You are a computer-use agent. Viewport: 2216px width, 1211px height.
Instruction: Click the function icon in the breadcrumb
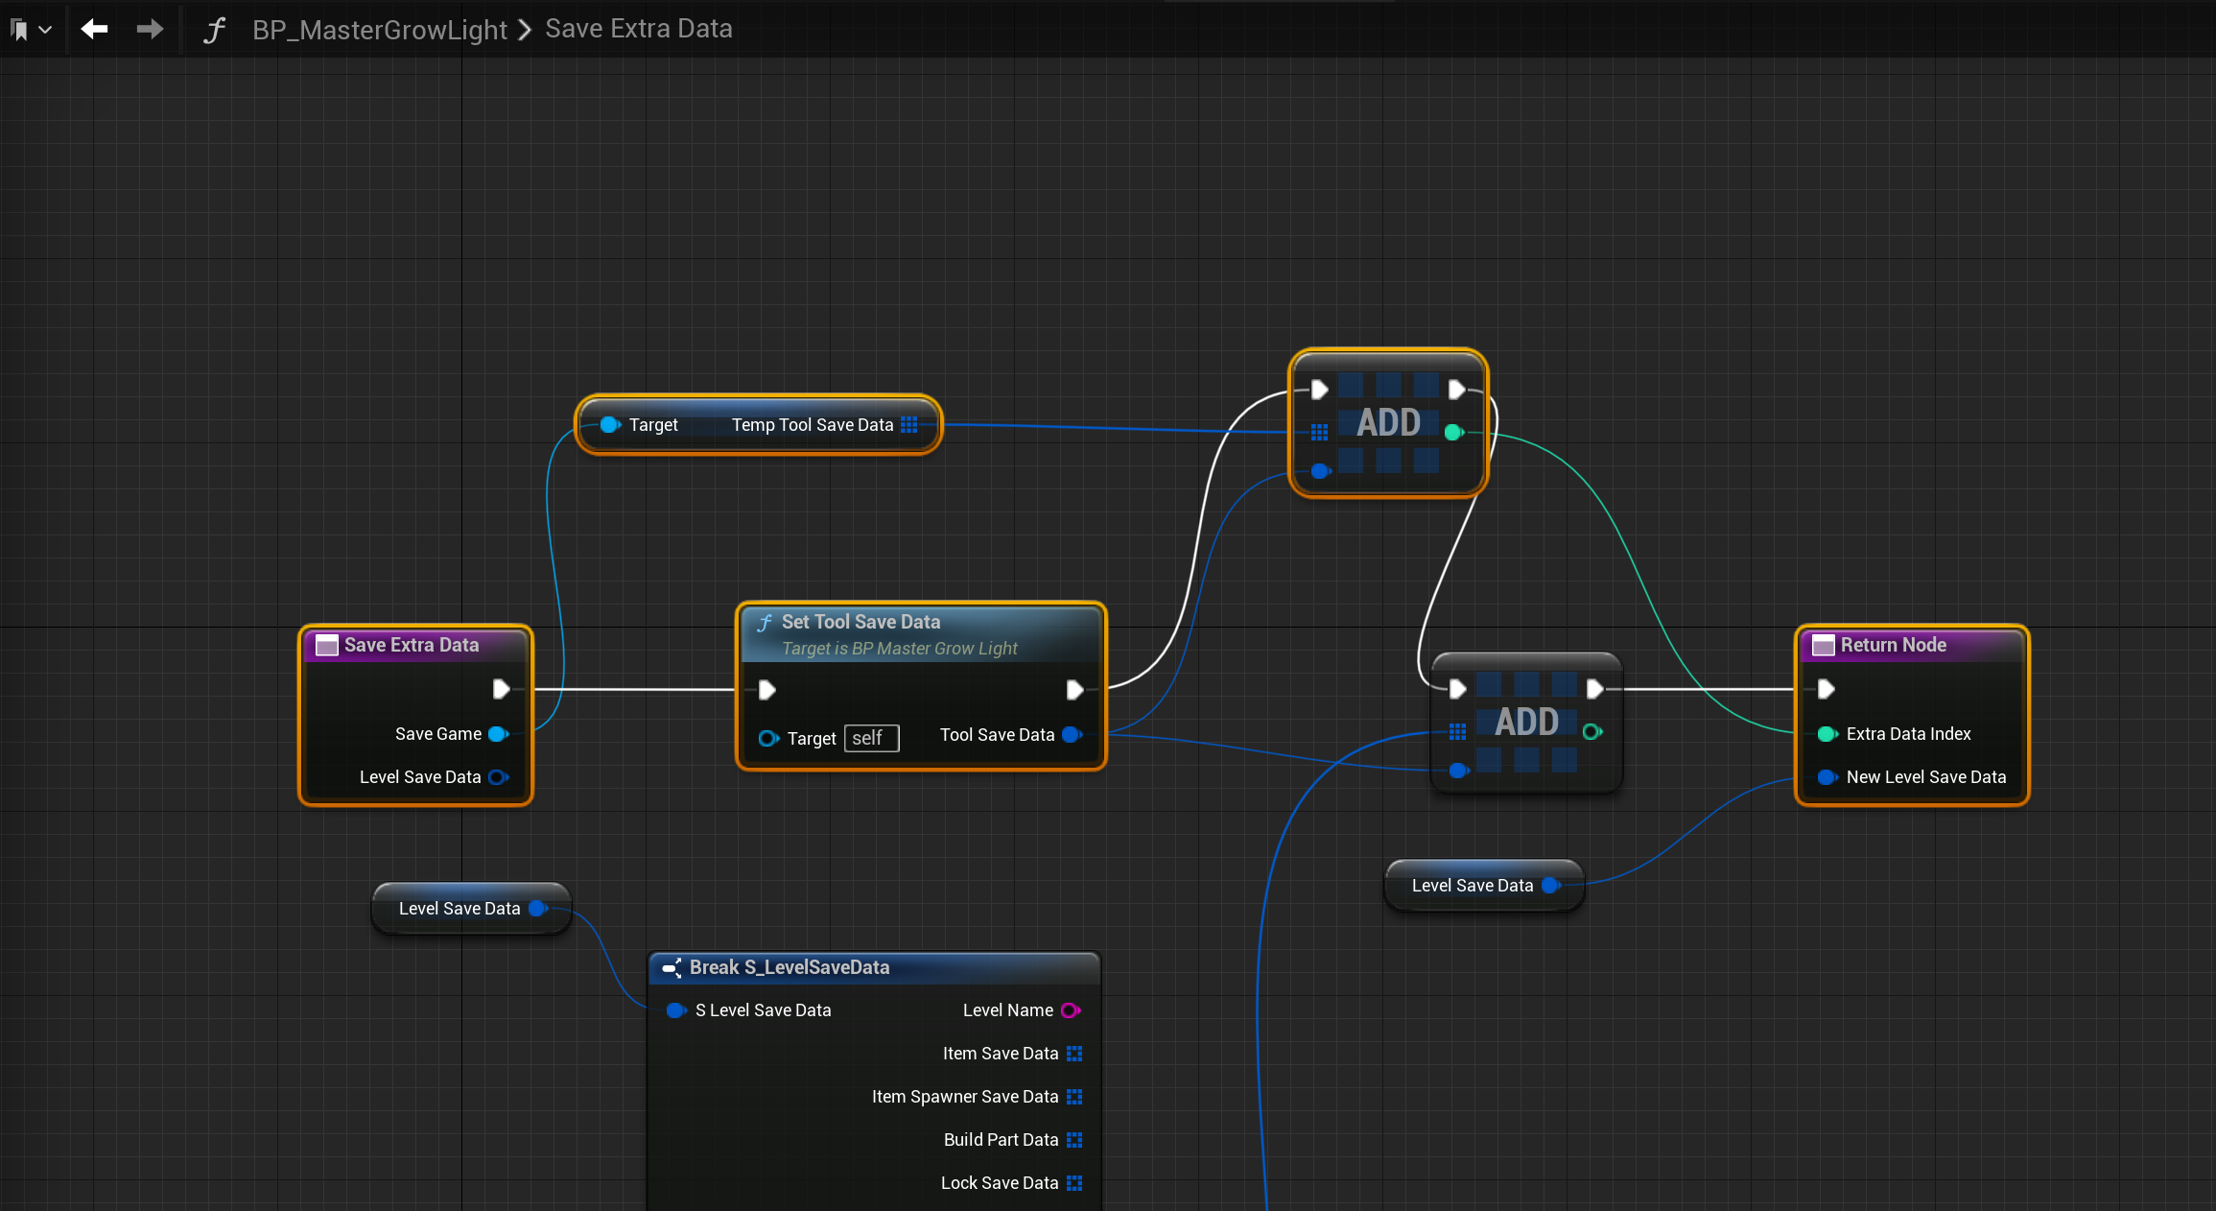(214, 30)
